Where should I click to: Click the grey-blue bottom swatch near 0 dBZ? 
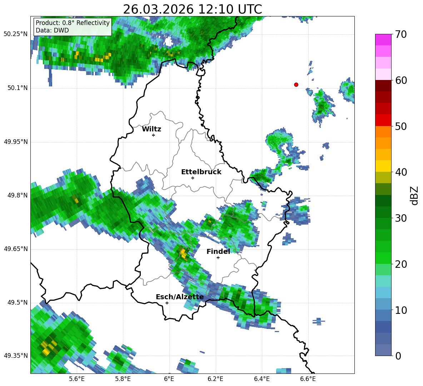click(383, 350)
